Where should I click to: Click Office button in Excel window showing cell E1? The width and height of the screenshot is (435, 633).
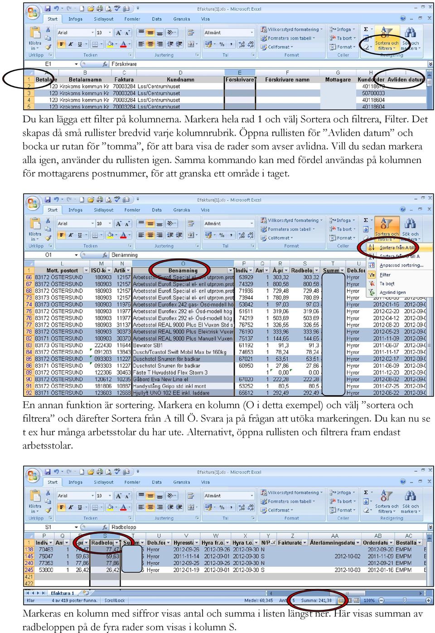coord(32,11)
